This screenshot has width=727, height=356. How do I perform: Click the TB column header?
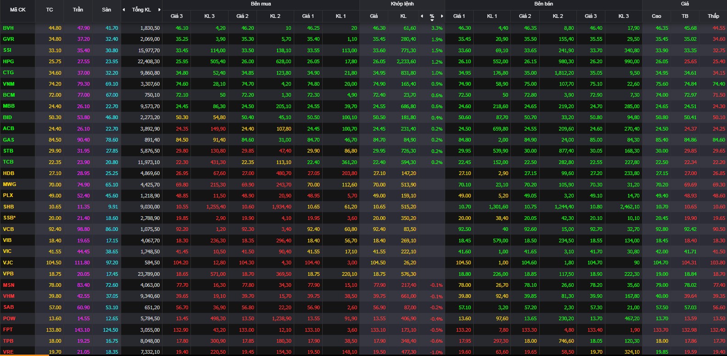click(685, 16)
